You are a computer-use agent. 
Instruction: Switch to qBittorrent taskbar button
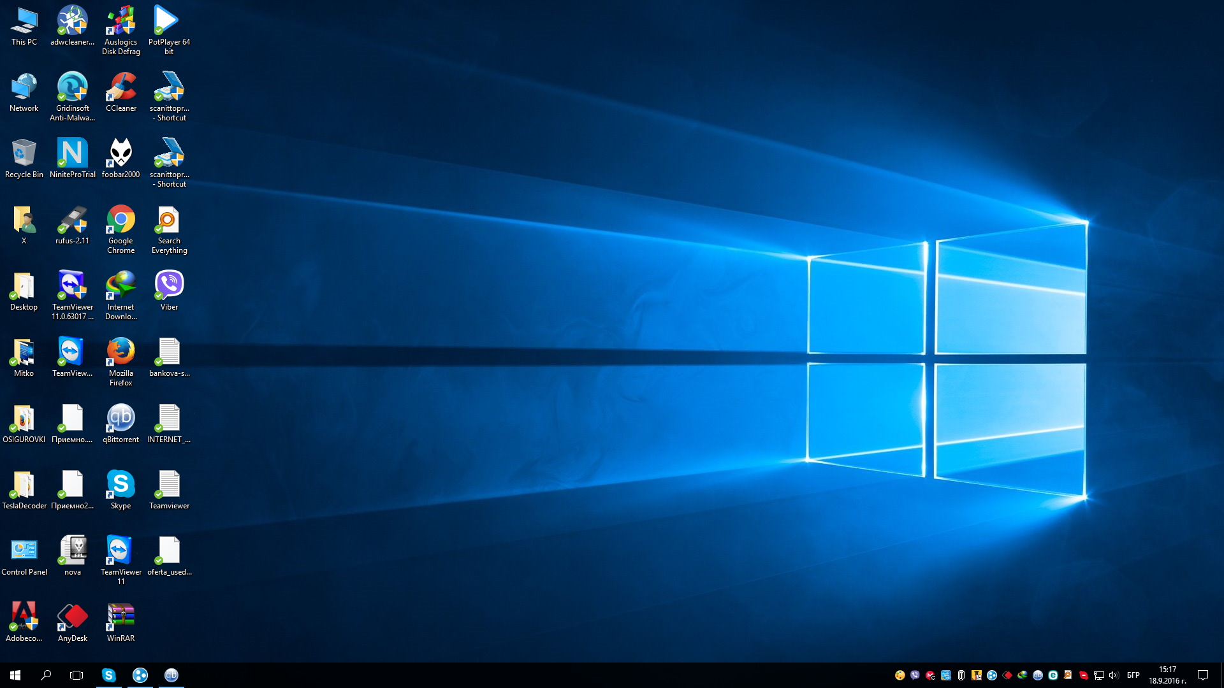click(x=171, y=675)
